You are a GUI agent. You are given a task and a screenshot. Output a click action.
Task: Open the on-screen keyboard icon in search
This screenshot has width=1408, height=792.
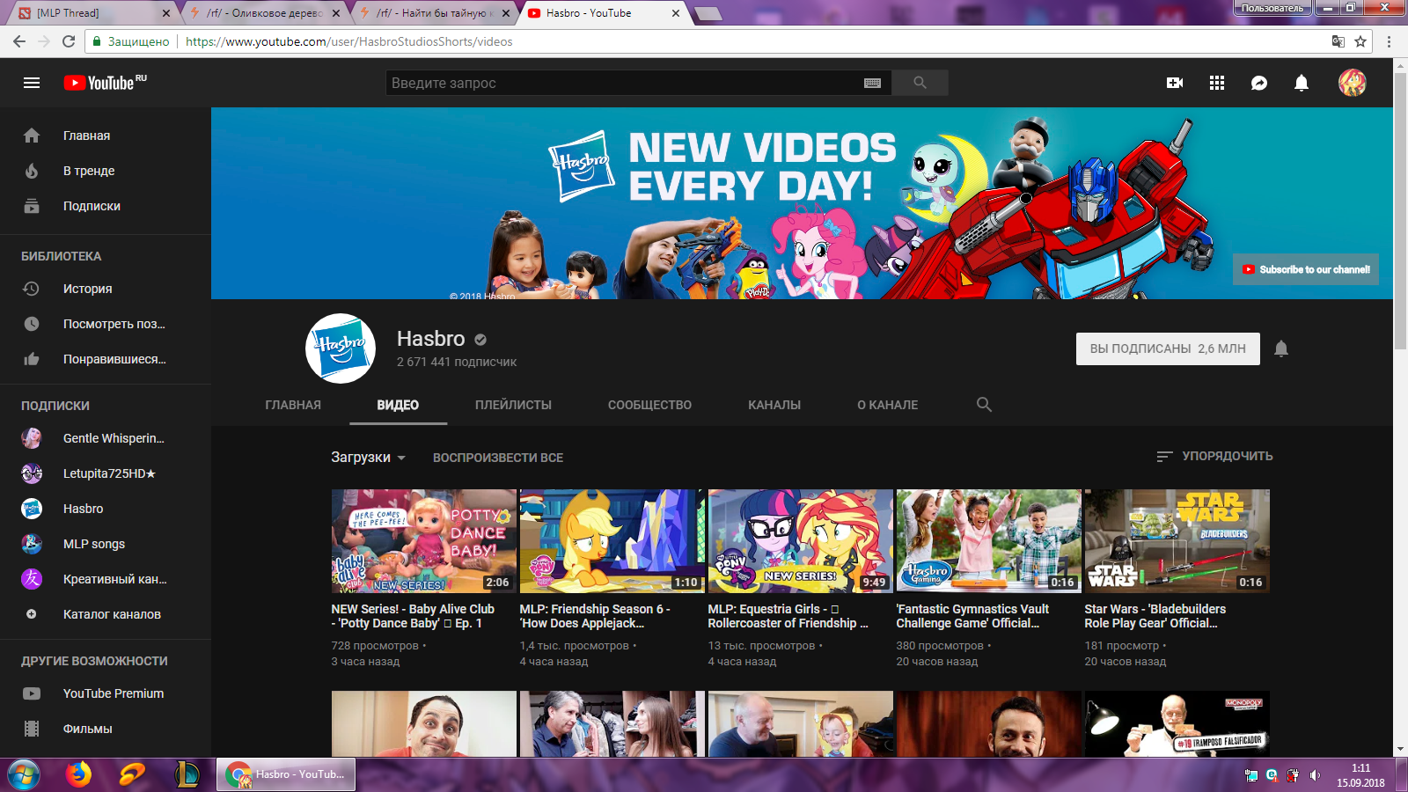(872, 83)
